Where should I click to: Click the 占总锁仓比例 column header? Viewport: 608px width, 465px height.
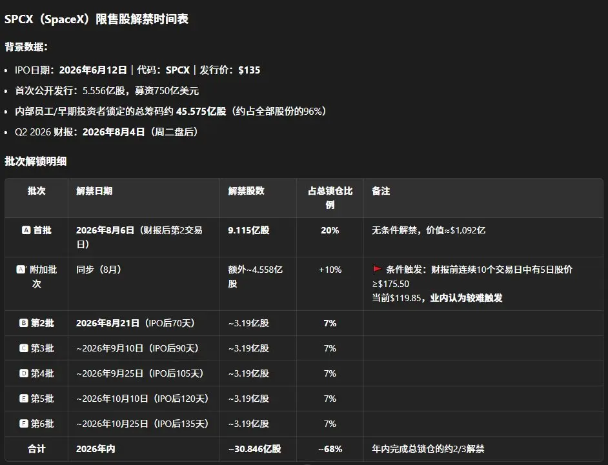point(330,197)
